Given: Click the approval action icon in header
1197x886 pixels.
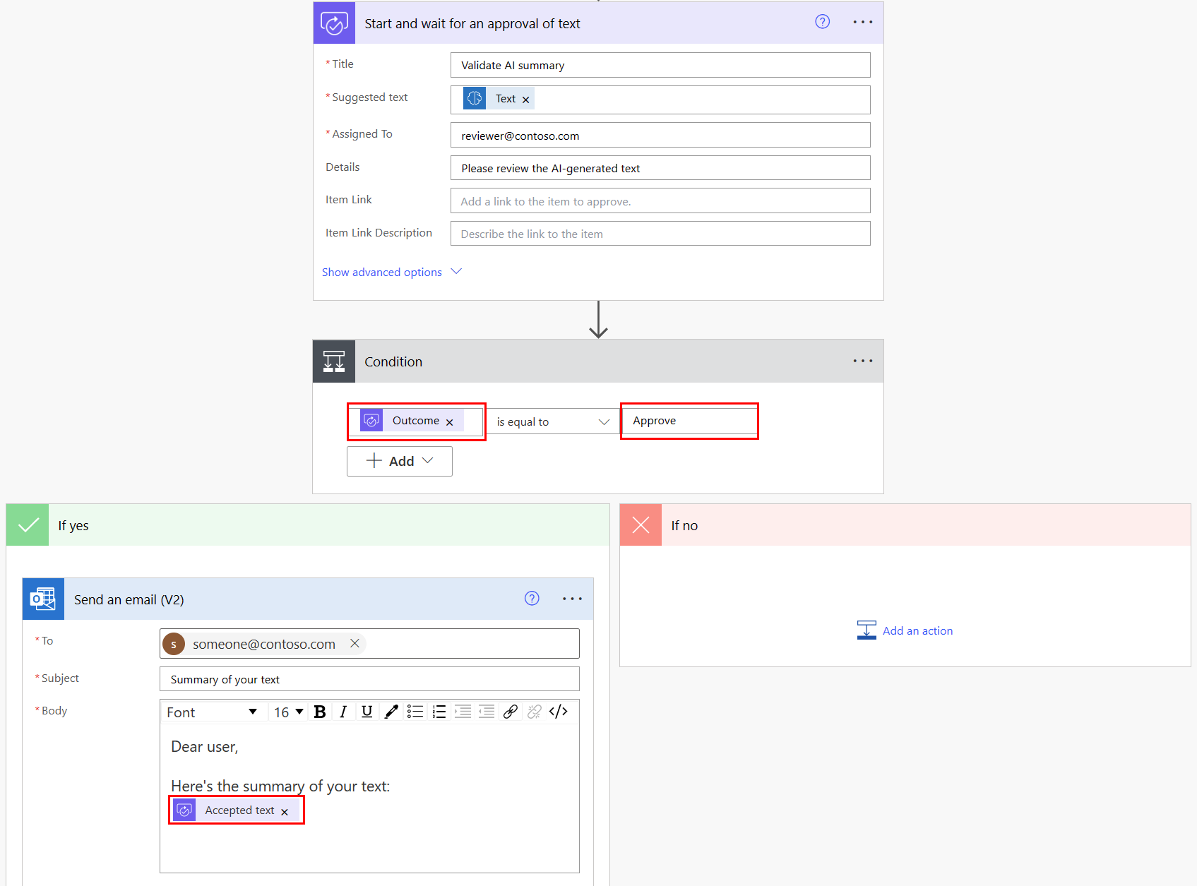Looking at the screenshot, I should coord(334,23).
